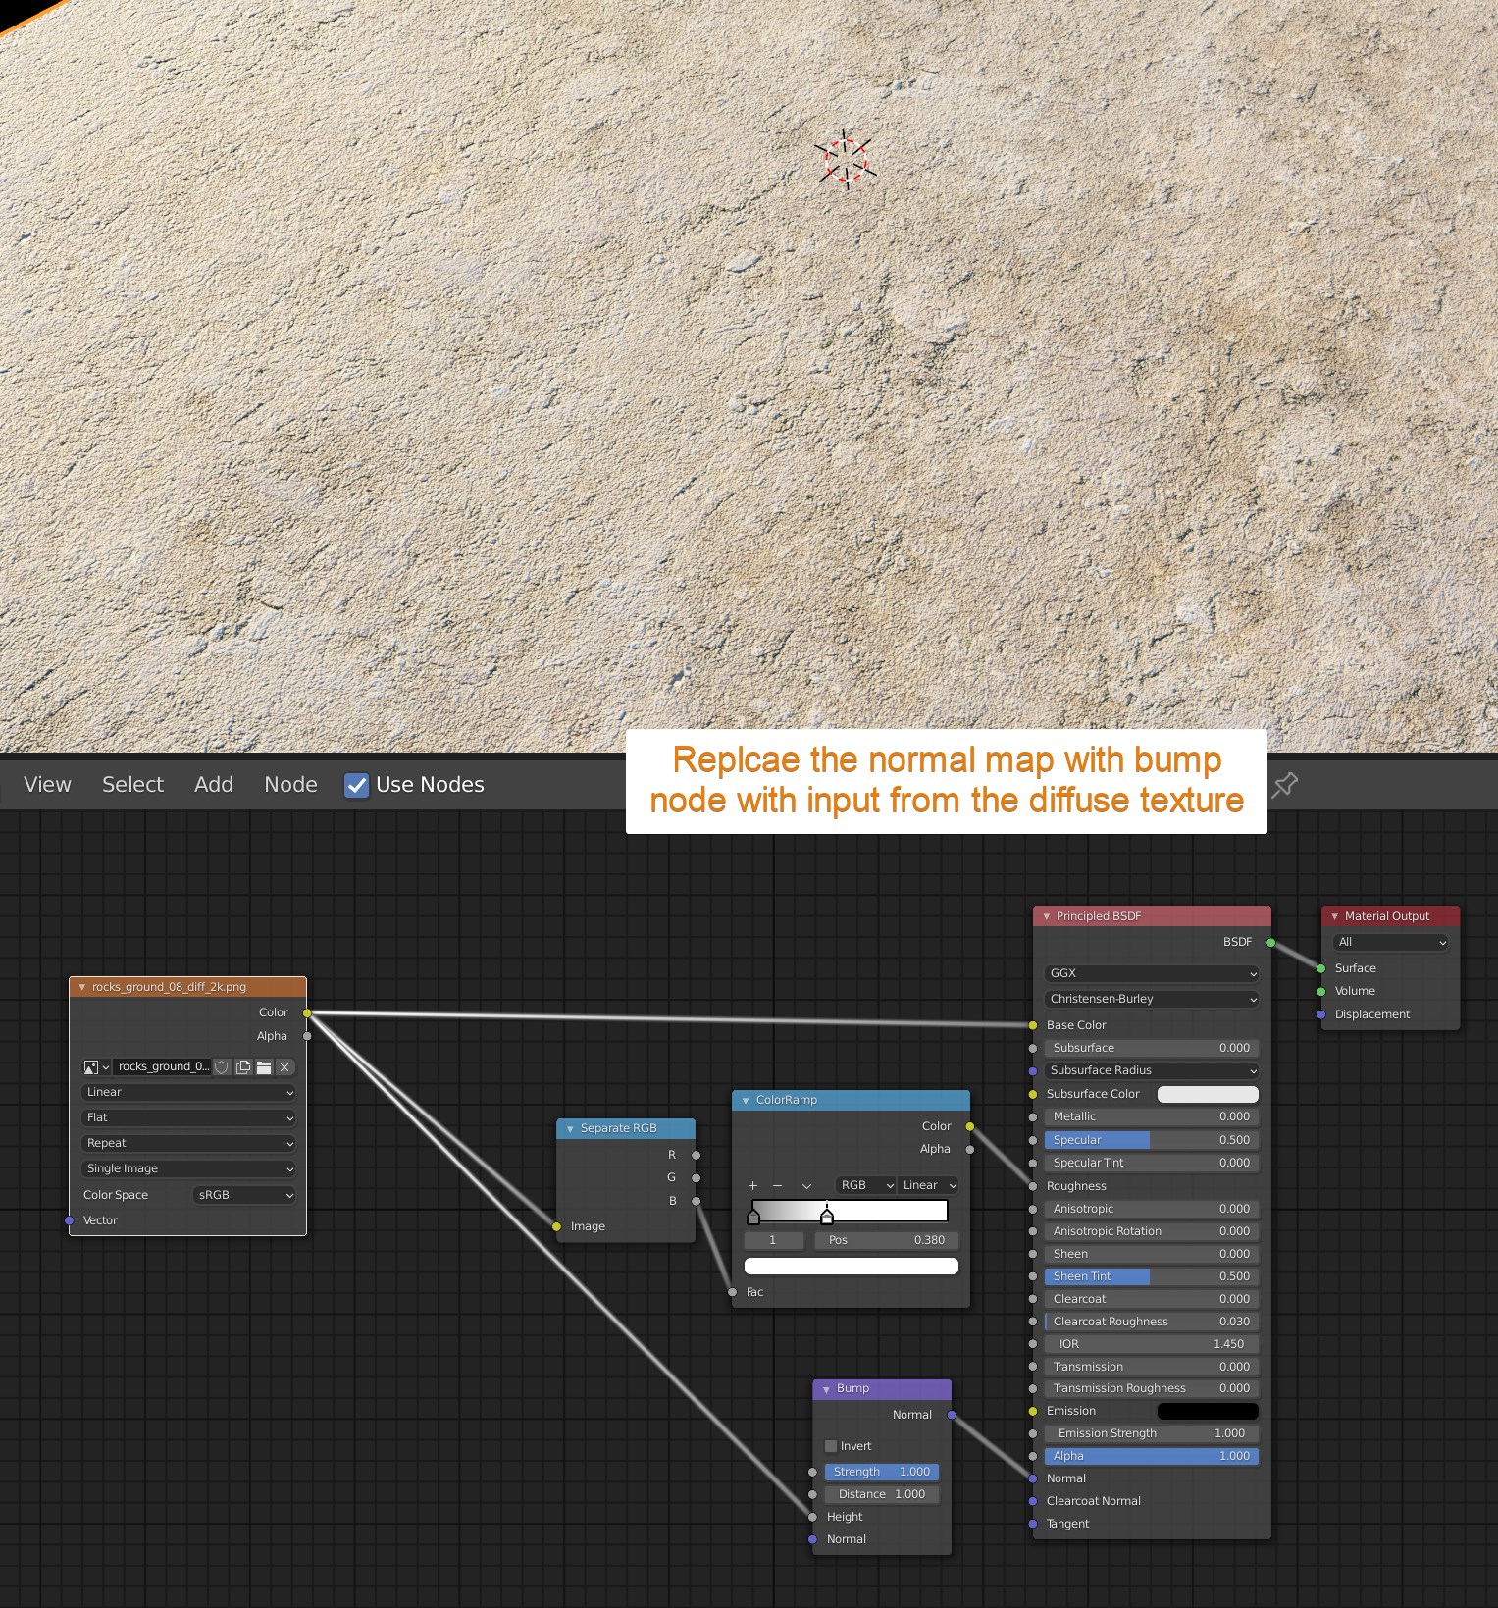The height and width of the screenshot is (1608, 1498).
Task: Unlink the image with the X icon
Action: (284, 1067)
